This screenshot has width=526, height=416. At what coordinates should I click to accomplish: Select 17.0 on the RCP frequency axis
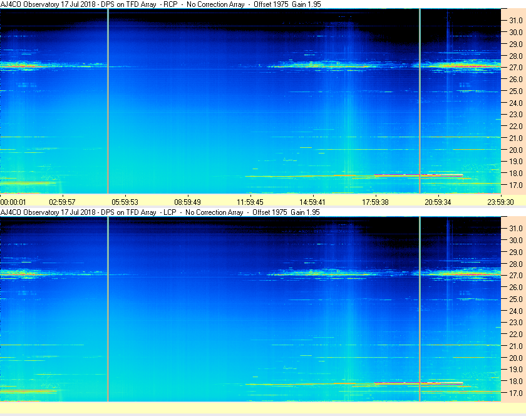pos(516,185)
